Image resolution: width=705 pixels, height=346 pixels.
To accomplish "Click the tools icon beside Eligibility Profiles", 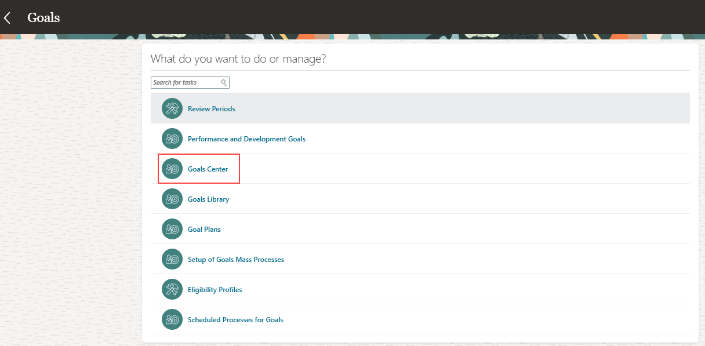I will point(172,289).
